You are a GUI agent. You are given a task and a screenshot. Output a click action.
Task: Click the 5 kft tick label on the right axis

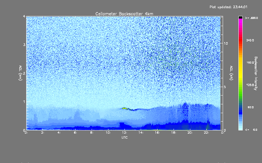(225, 87)
